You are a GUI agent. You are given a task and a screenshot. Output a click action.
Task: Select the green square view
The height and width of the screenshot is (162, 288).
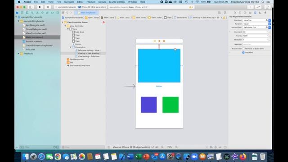point(171,105)
